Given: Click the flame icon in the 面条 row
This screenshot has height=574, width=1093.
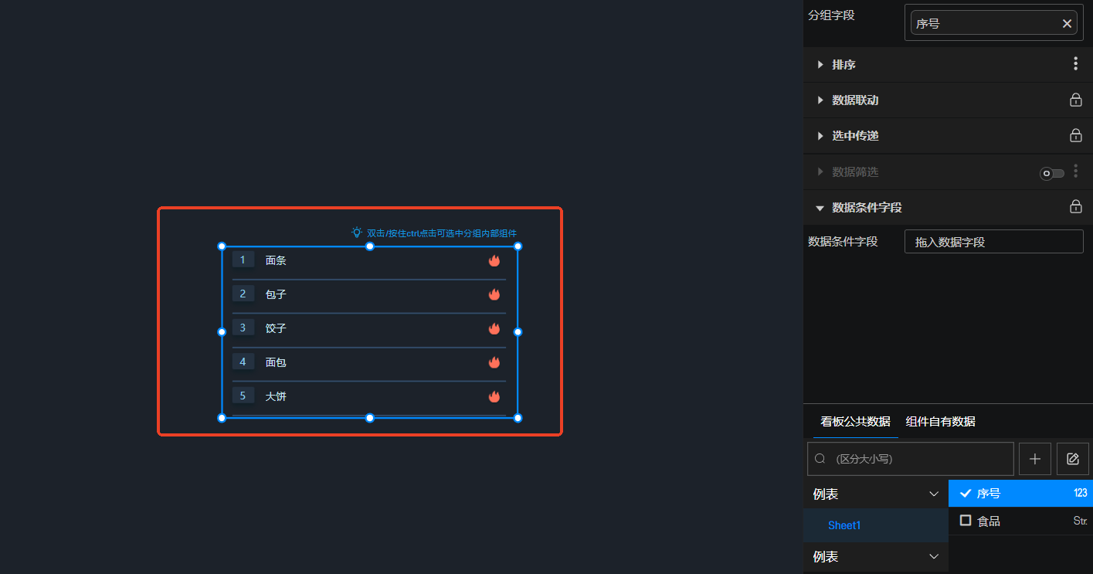Looking at the screenshot, I should pyautogui.click(x=494, y=260).
